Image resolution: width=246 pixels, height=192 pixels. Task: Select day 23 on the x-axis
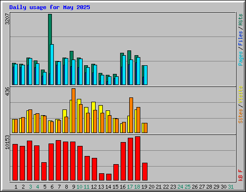(x=173, y=187)
